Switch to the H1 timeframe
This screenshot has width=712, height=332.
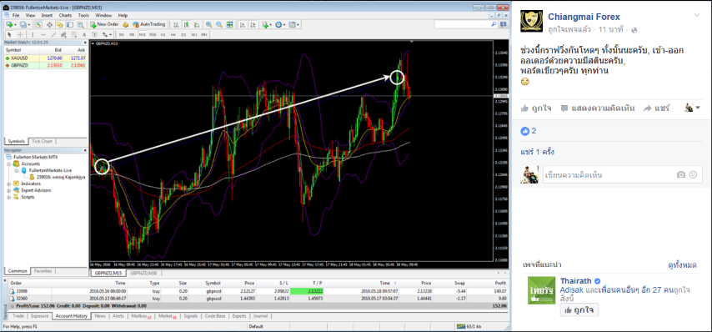tap(163, 34)
